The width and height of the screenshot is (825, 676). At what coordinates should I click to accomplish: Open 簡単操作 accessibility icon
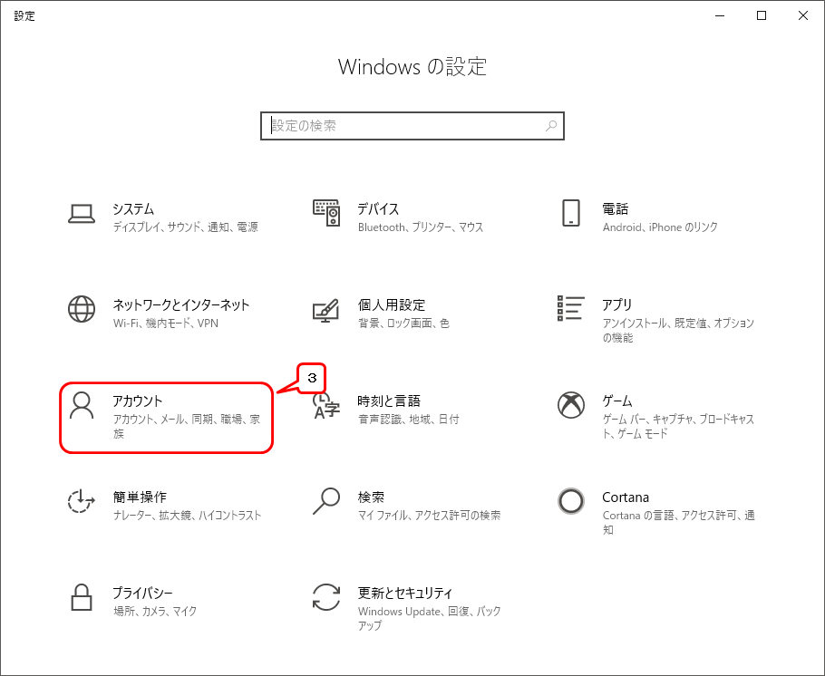click(x=82, y=501)
